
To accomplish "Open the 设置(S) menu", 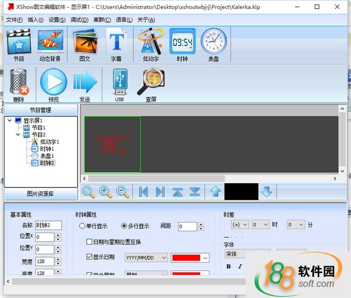I will click(x=57, y=20).
